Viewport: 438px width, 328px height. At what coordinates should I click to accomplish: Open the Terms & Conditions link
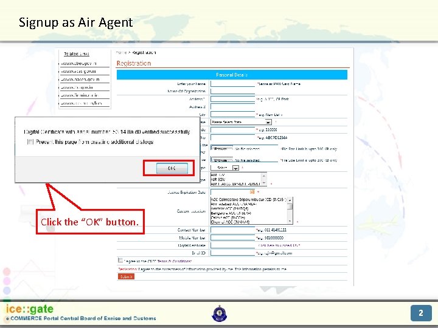coord(175,261)
